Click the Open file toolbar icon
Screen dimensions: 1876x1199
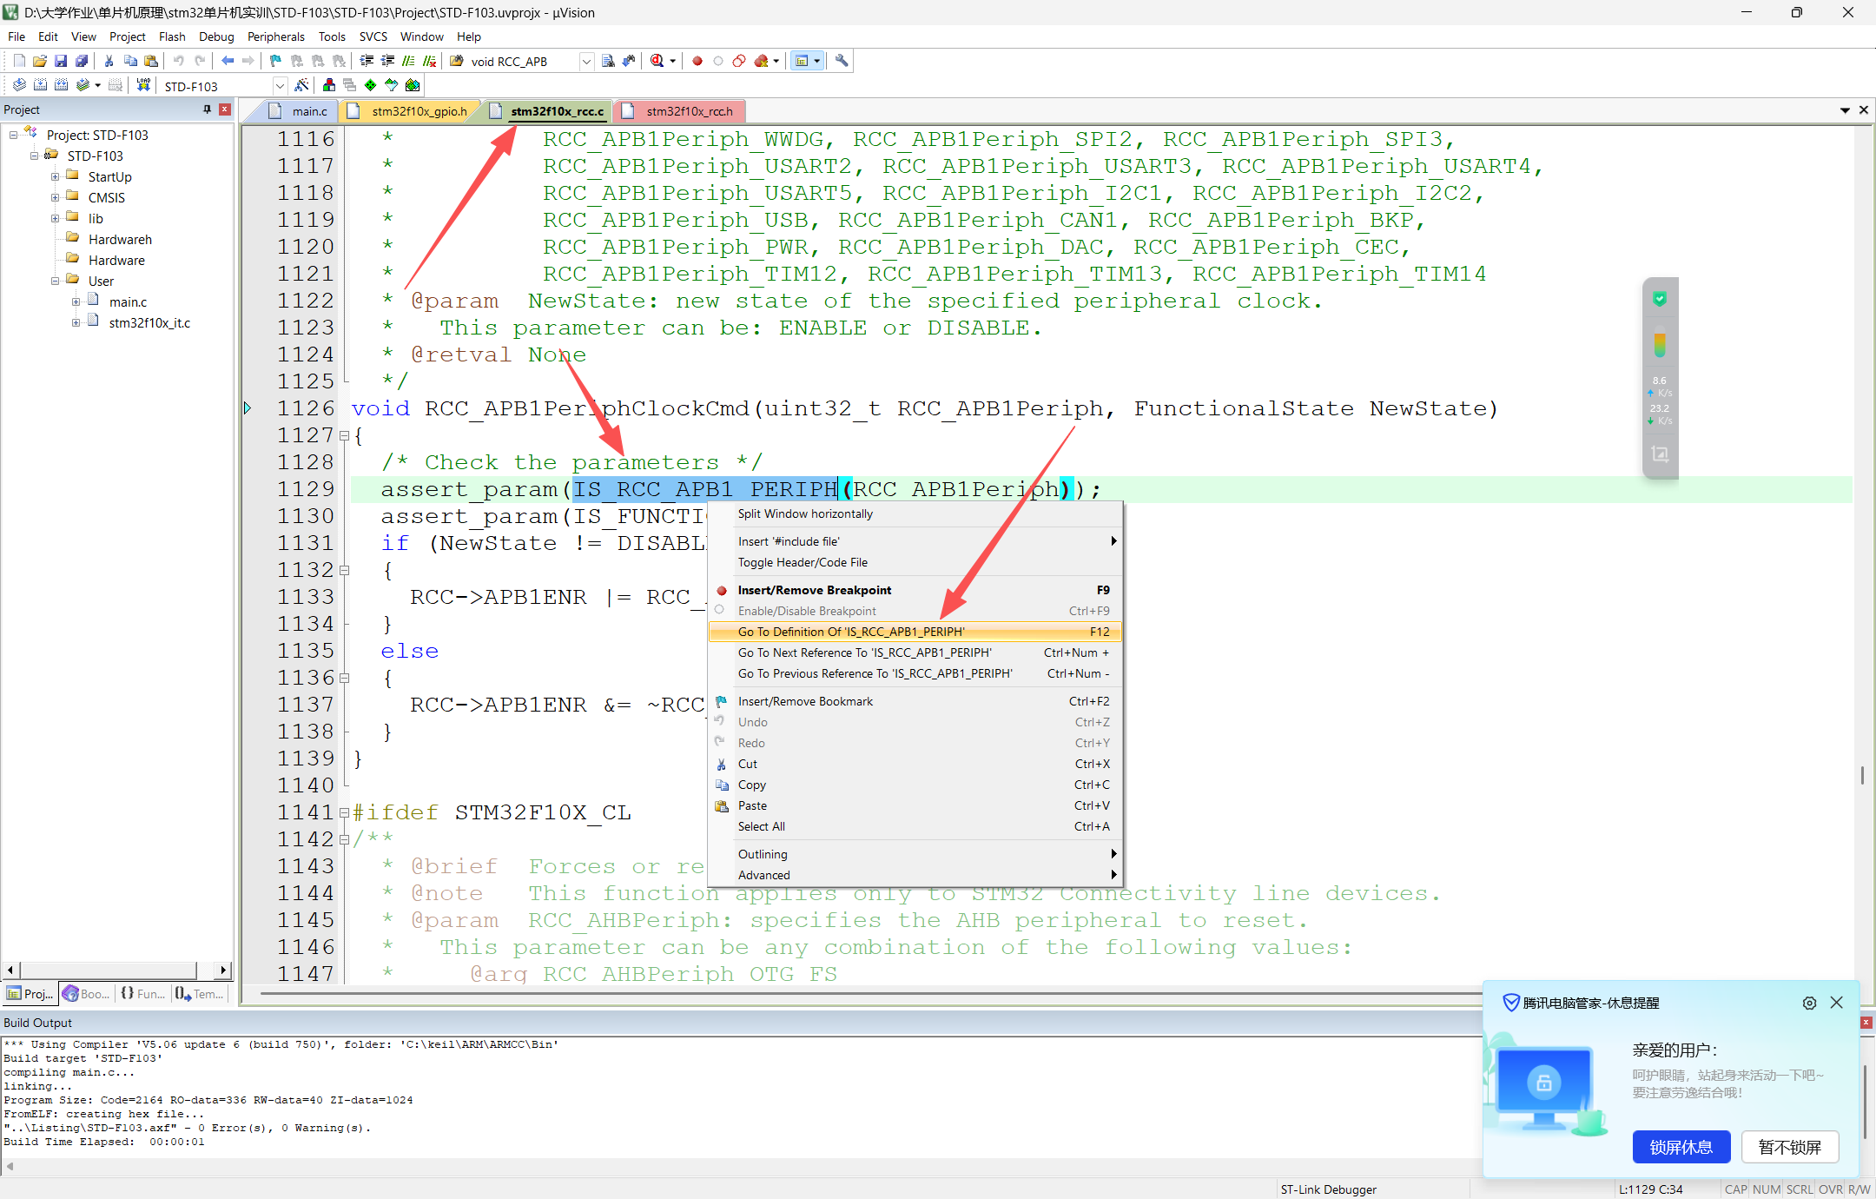pos(40,61)
